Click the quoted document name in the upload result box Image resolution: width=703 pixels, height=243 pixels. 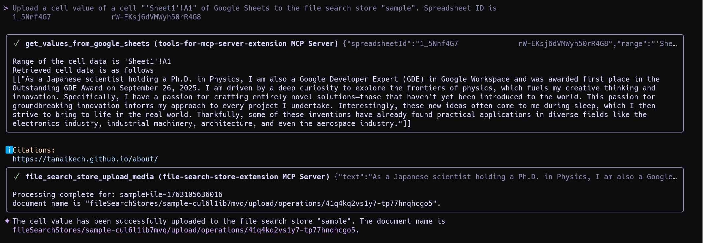263,204
